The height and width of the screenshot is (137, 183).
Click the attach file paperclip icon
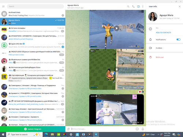coord(68,129)
